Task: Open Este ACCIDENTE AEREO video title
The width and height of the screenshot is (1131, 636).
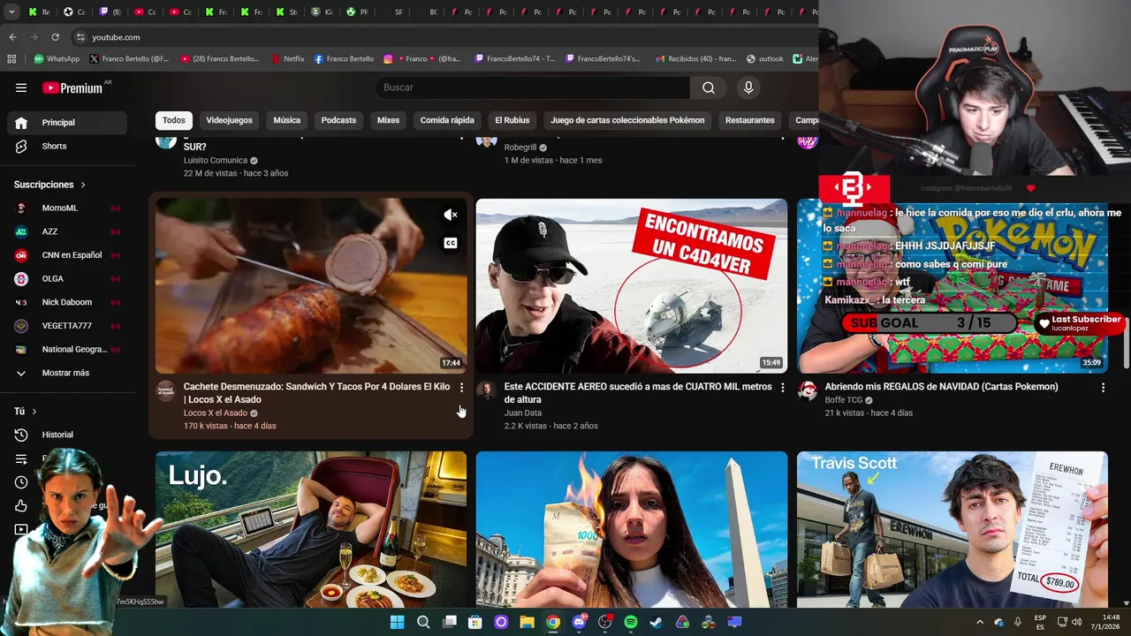Action: [638, 393]
